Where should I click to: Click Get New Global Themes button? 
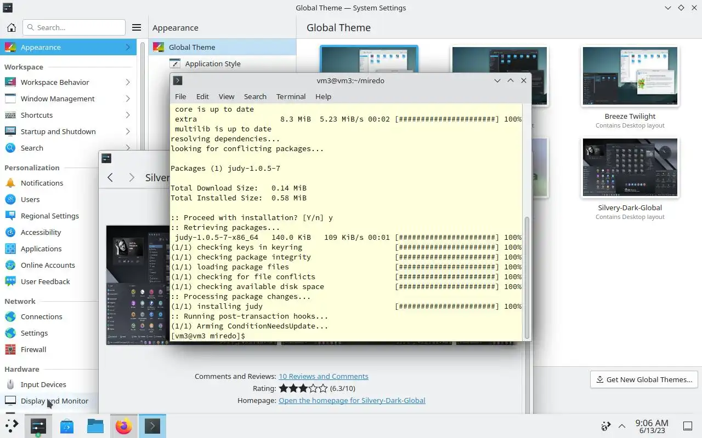(644, 379)
